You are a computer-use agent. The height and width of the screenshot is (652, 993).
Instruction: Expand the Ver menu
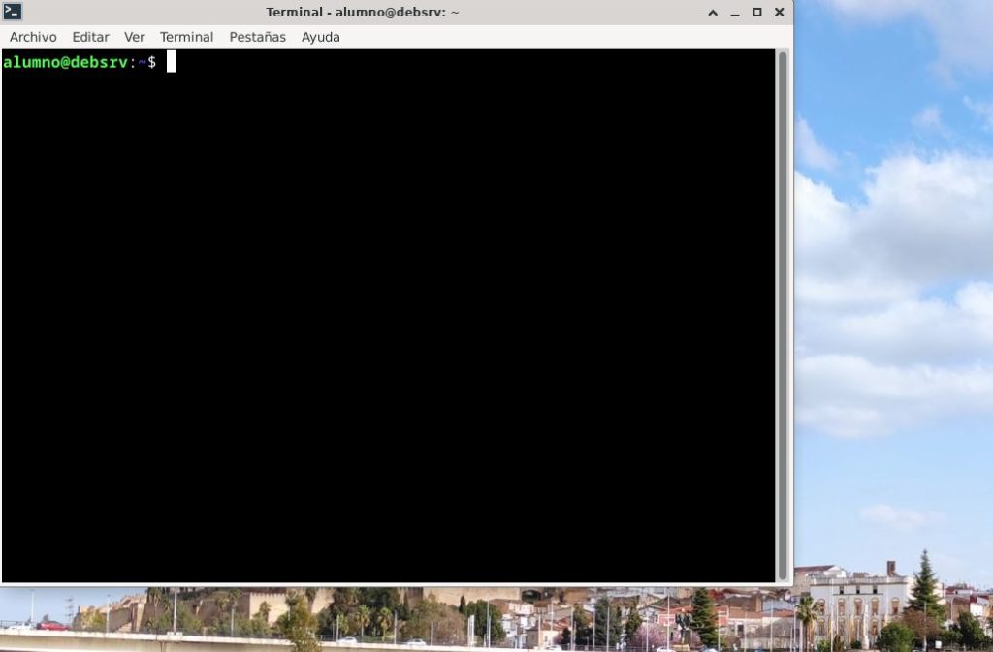(x=134, y=37)
